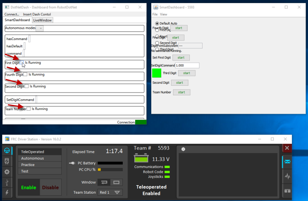The height and width of the screenshot is (201, 308).
Task: Click the Robot Code status light
Action: pyautogui.click(x=167, y=172)
